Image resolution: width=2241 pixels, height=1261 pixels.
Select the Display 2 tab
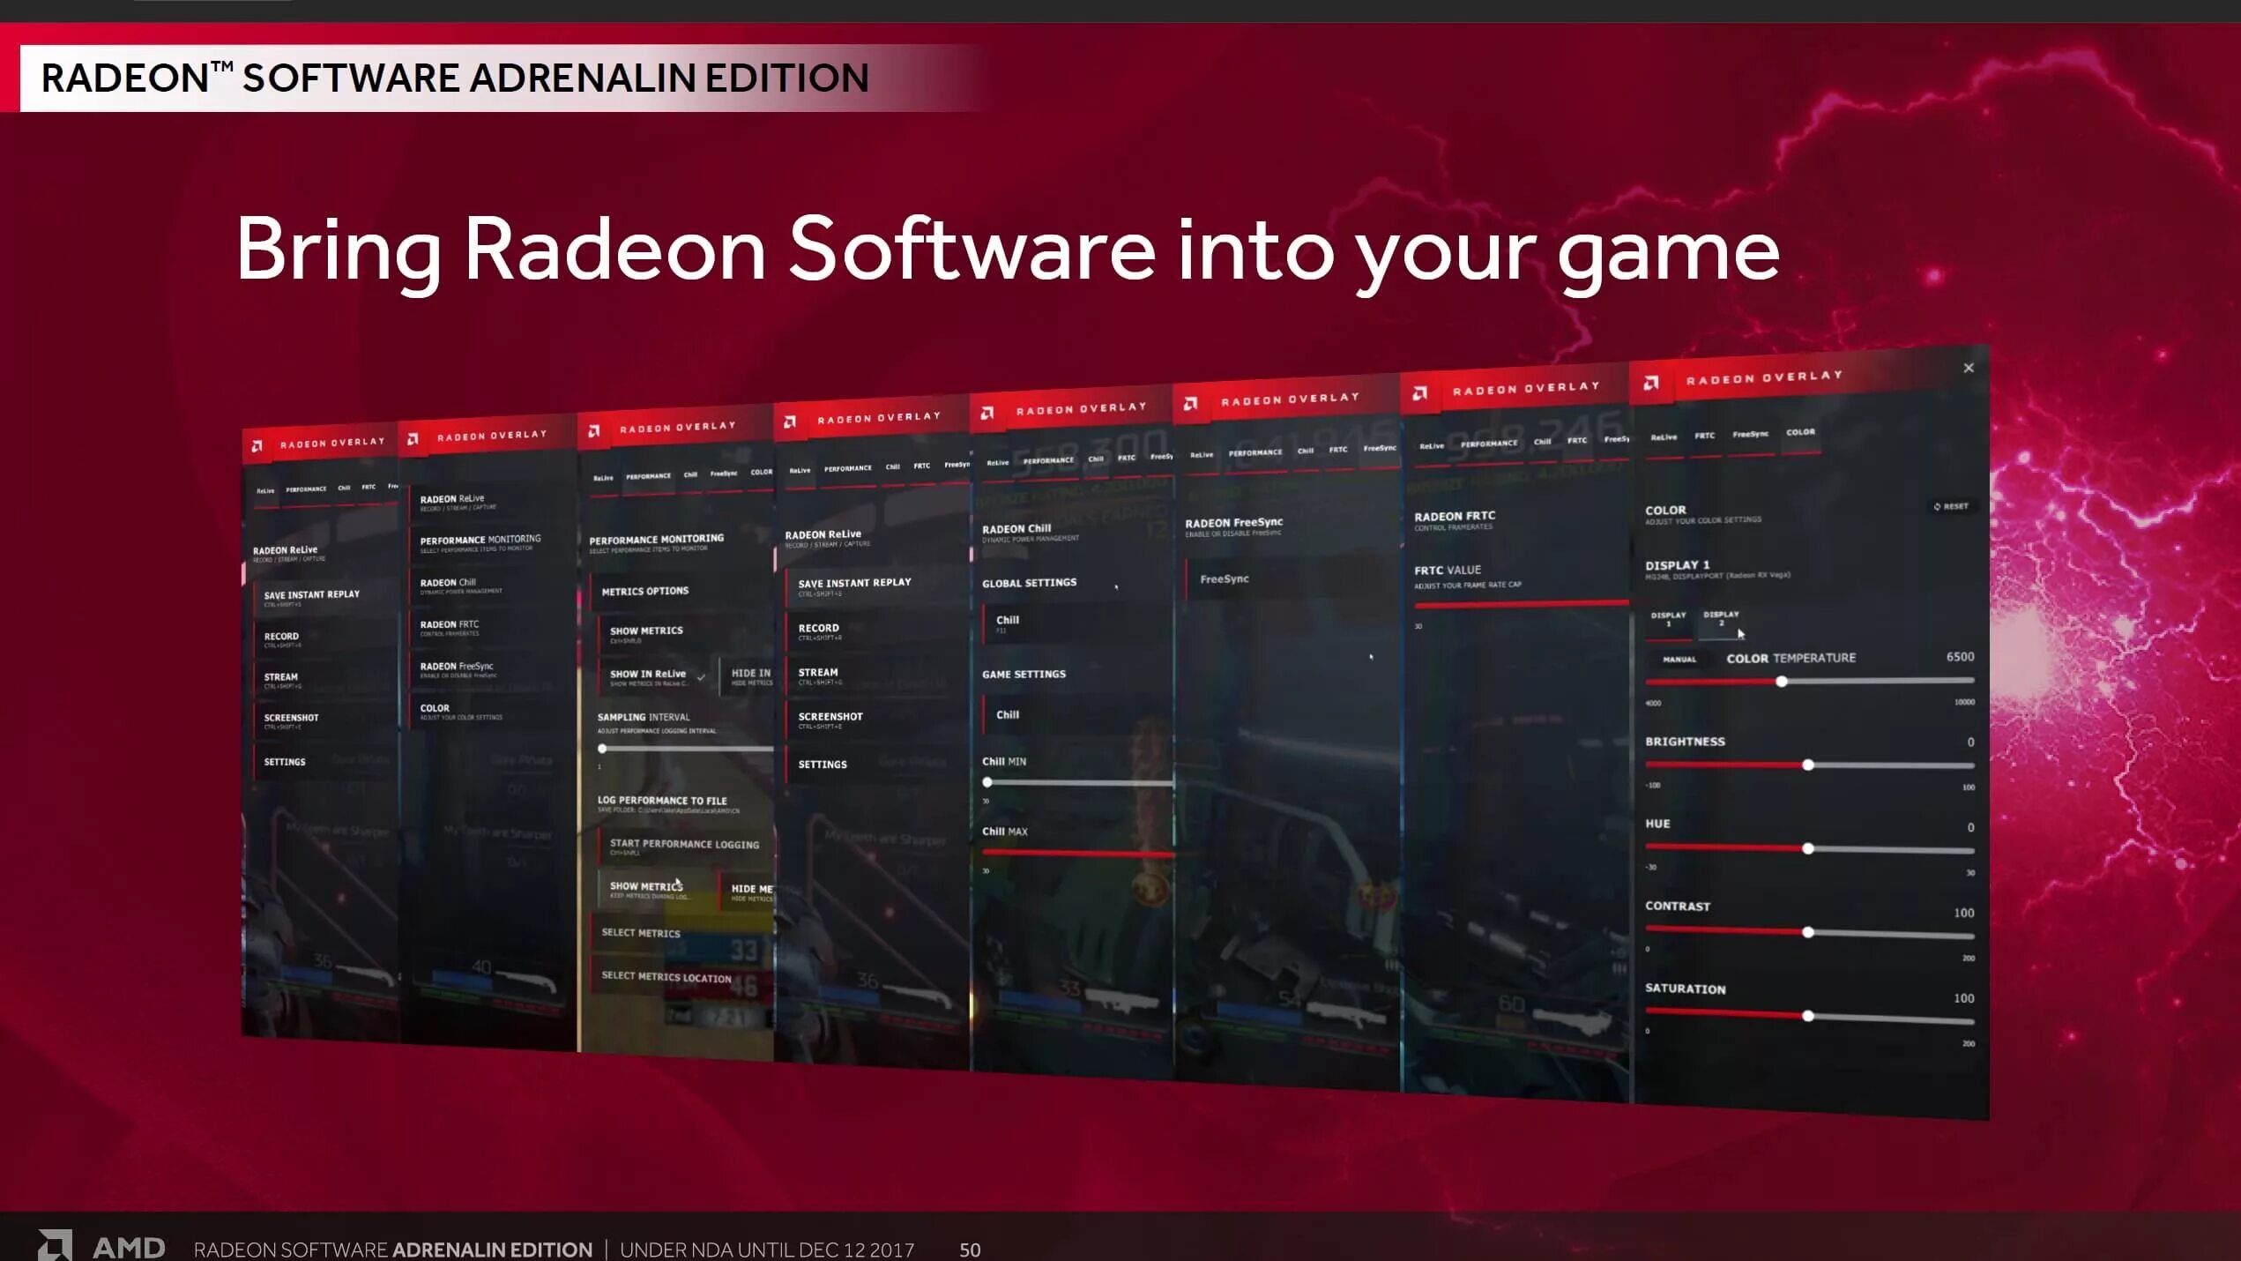point(1721,619)
